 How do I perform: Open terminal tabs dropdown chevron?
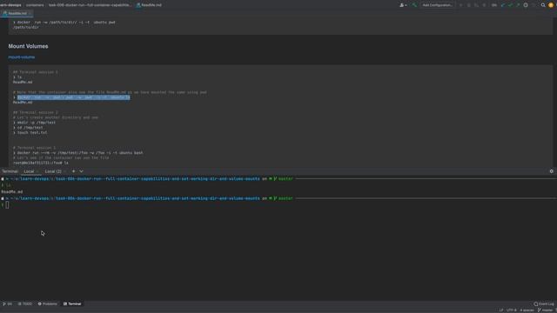pos(81,171)
